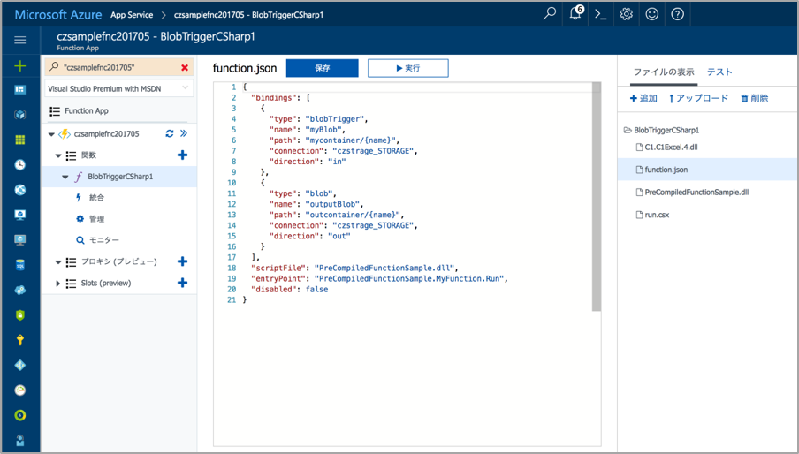The height and width of the screenshot is (454, 799).
Task: Click App Service breadcrumb link
Action: click(132, 15)
